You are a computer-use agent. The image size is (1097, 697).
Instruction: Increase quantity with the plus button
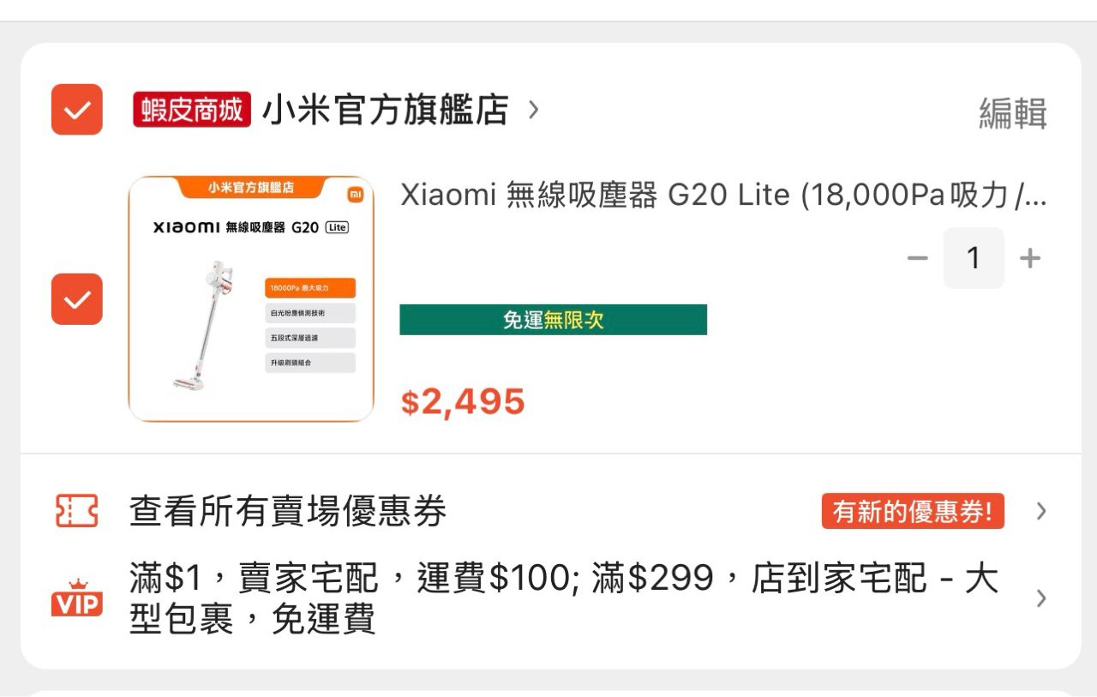pos(1030,258)
